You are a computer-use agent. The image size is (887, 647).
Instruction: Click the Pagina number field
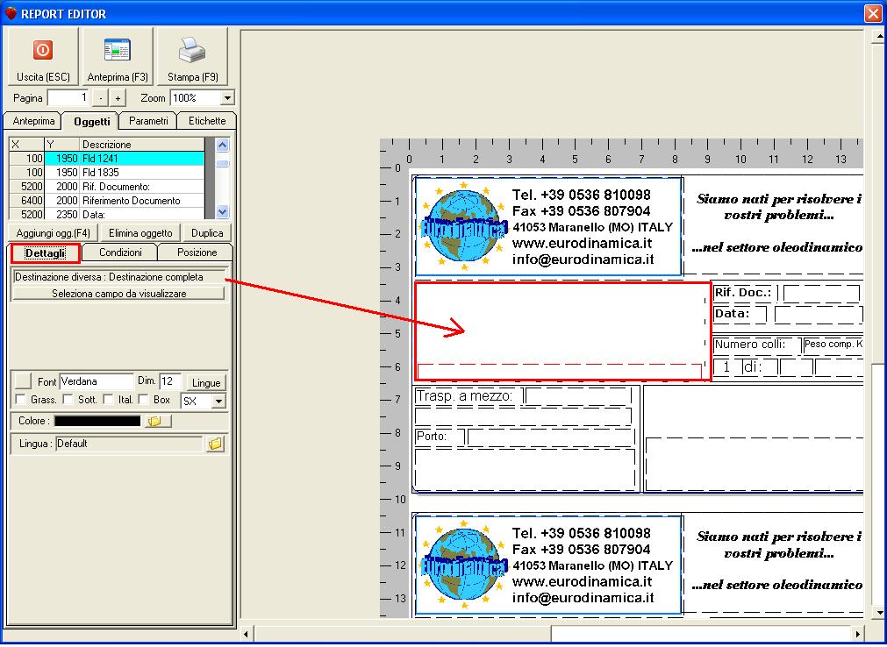point(68,98)
